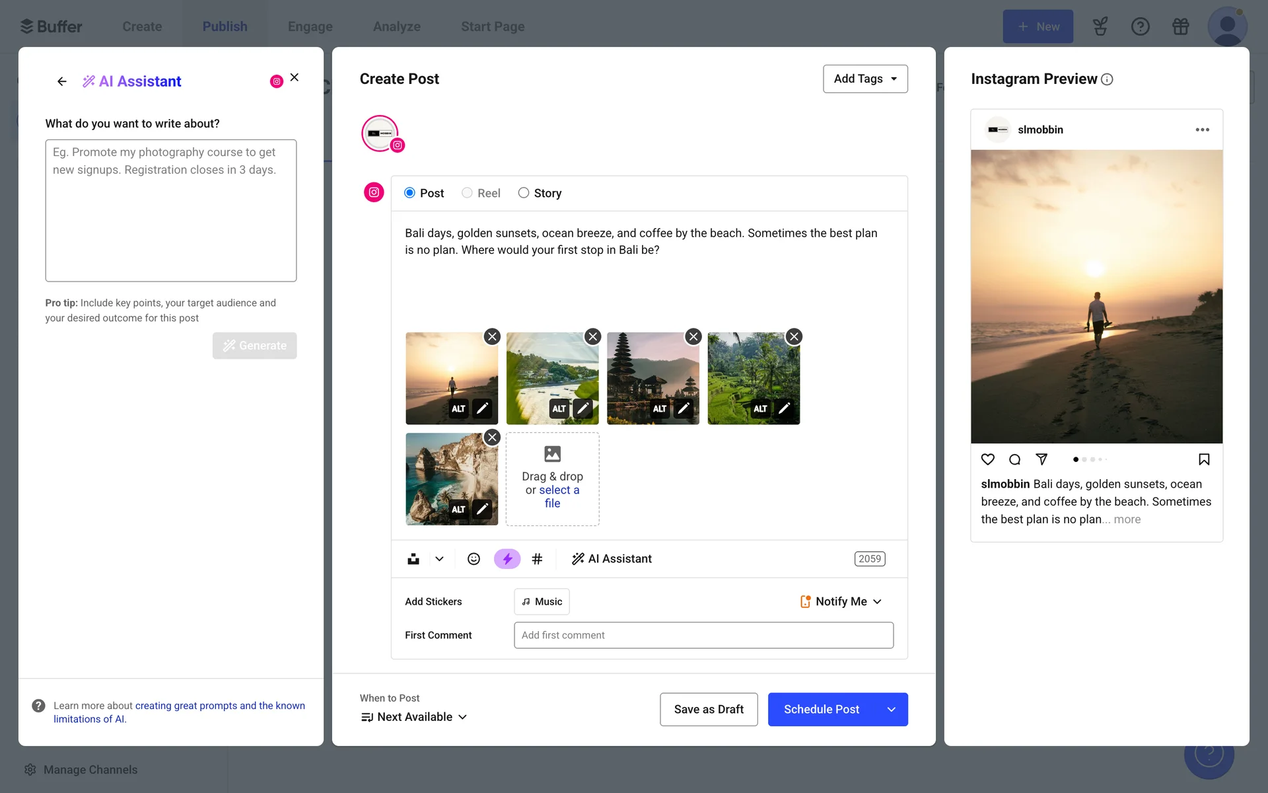
Task: Expand Next Available scheduling options
Action: coord(415,717)
